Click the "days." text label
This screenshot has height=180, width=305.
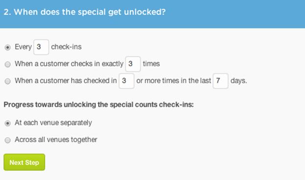point(239,81)
